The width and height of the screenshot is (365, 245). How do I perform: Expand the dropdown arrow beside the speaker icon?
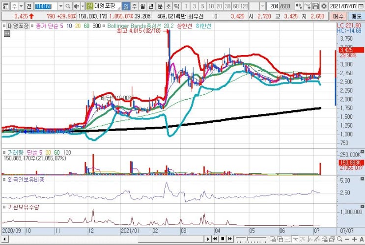pyautogui.click(x=83, y=6)
